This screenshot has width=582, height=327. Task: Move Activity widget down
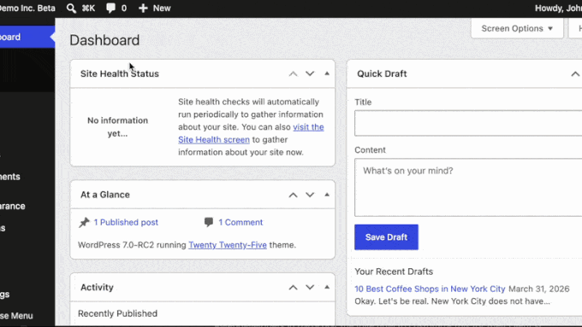pos(310,288)
